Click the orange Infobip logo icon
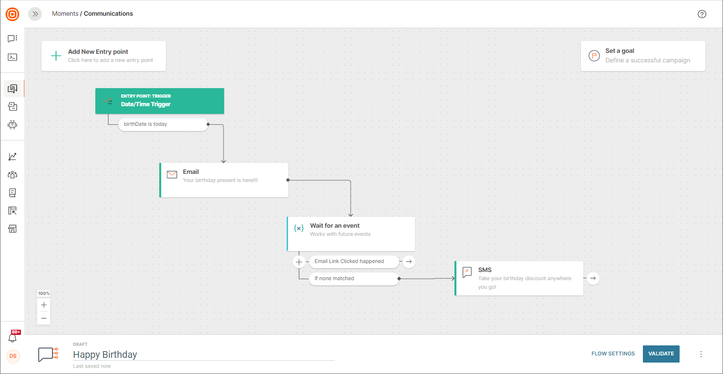 pyautogui.click(x=12, y=14)
